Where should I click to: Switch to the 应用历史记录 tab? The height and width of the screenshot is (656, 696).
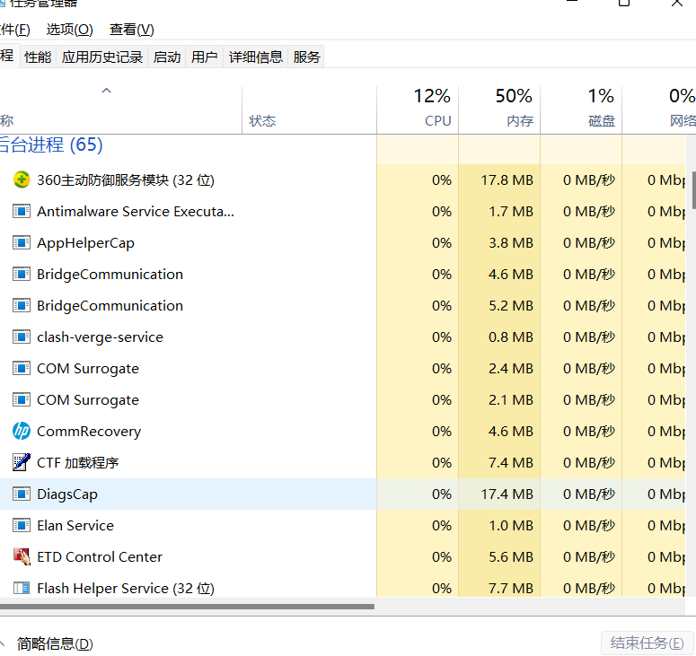click(x=102, y=57)
